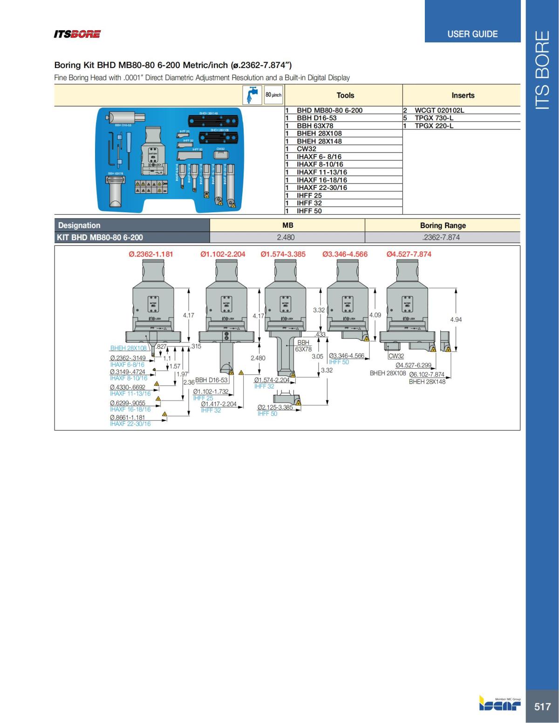Click the blue 'IHFF 25' diagram label
Screen dimensions: 559x723
click(203, 398)
